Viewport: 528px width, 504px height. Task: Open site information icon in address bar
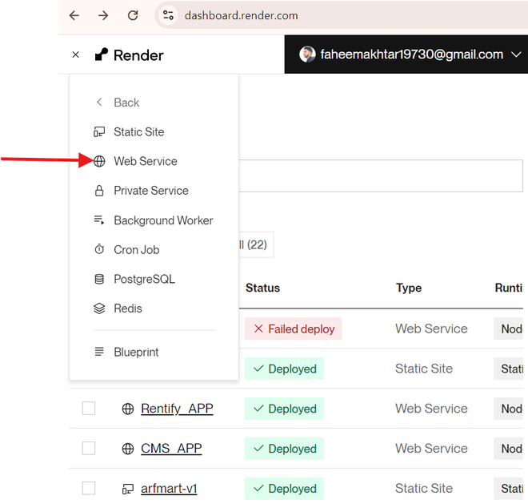click(168, 15)
